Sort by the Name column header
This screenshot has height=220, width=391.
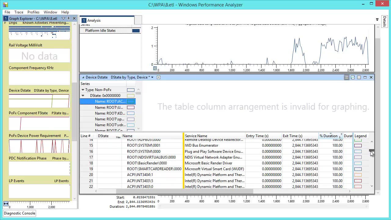click(152, 136)
